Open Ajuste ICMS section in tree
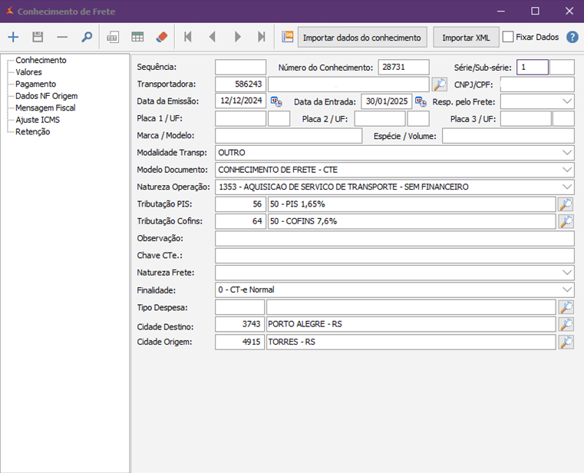Viewport: 584px width, 473px height. coord(38,120)
